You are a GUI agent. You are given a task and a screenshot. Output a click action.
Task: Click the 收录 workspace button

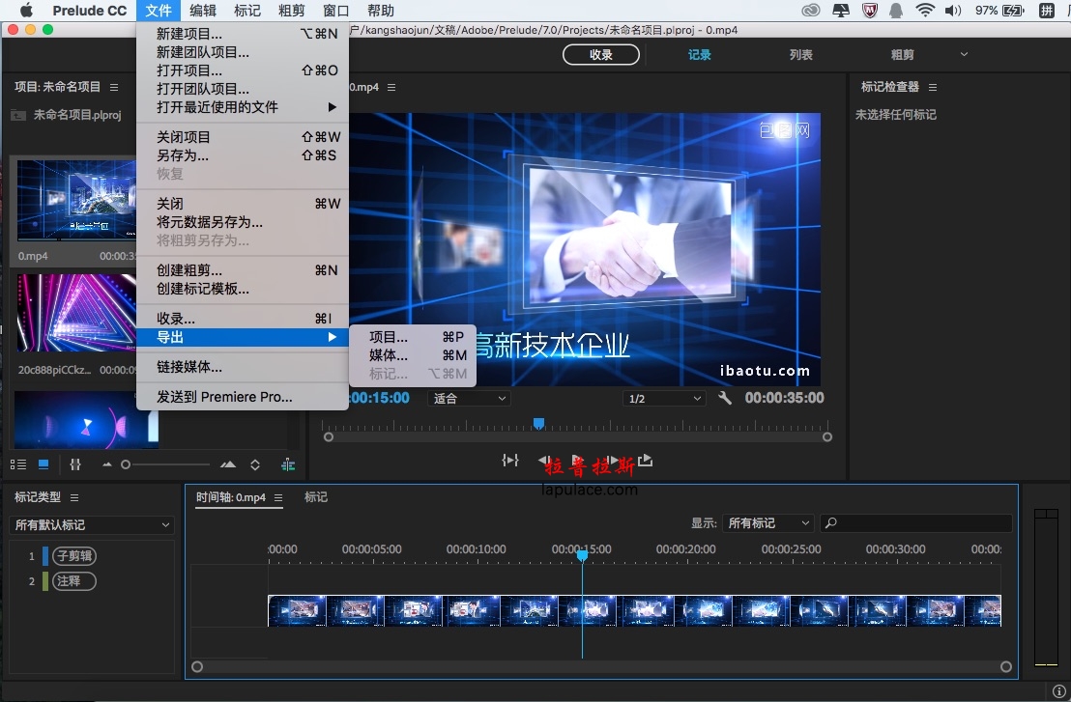pos(601,55)
